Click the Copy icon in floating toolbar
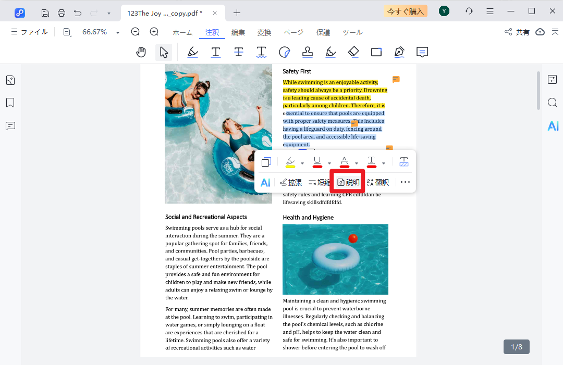 tap(266, 162)
